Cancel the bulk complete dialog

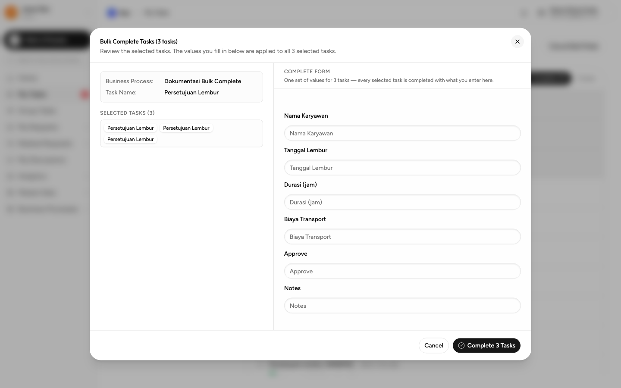(434, 345)
